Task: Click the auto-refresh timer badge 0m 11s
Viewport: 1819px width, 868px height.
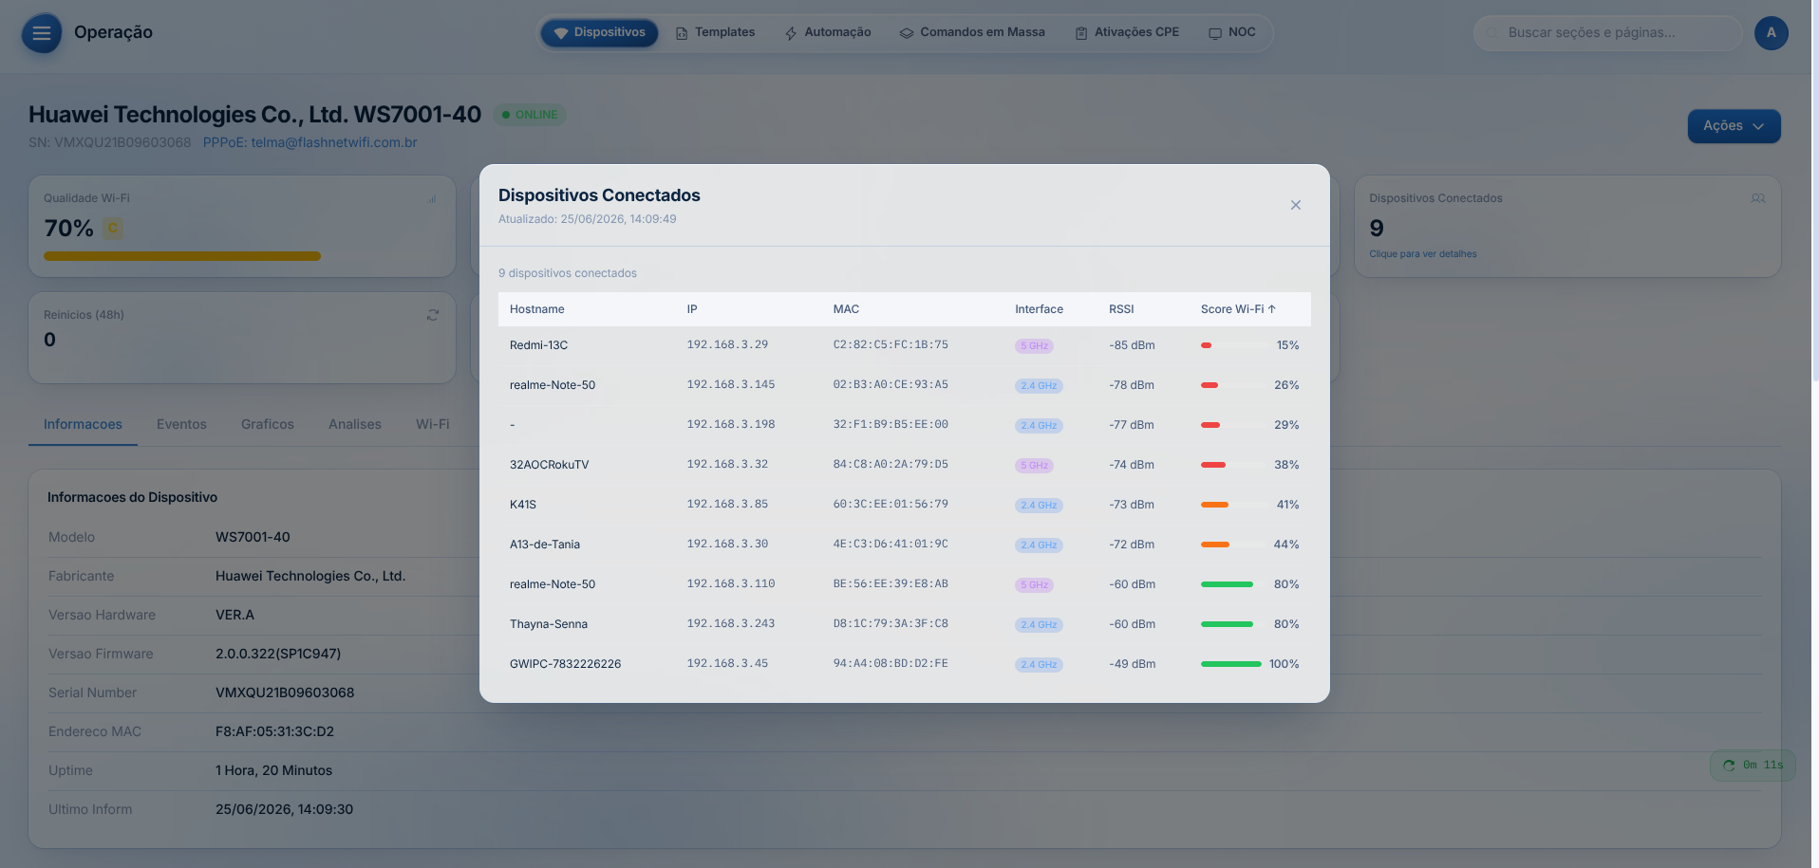Action: [x=1753, y=766]
